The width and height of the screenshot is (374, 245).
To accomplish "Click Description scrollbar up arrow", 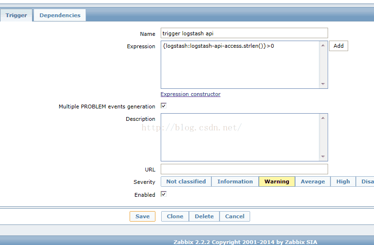I will click(323, 118).
